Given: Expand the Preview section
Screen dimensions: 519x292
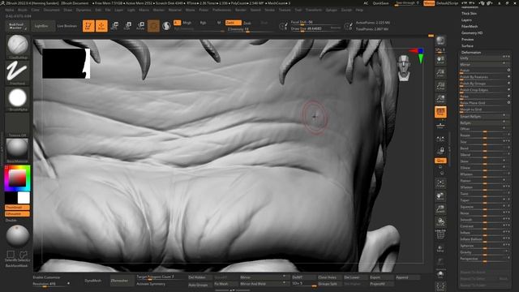Looking at the screenshot, I should pos(467,40).
